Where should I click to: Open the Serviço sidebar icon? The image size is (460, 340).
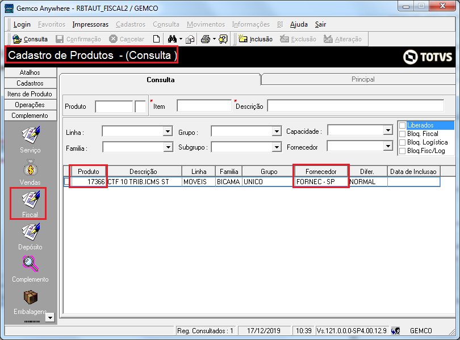(30, 139)
